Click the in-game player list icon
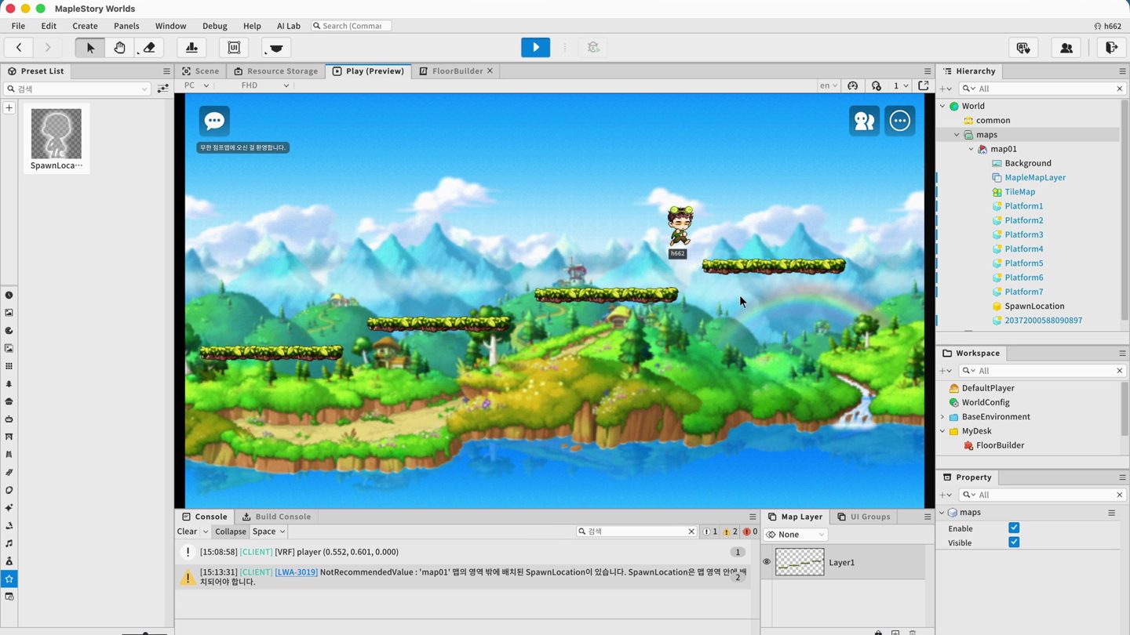Screen dimensions: 1130x635 [x=864, y=121]
